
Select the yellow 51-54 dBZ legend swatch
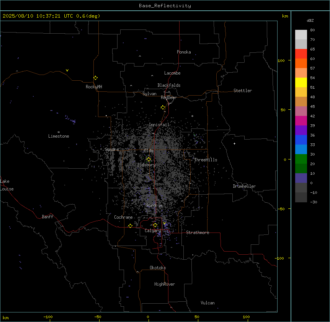[x=301, y=82]
